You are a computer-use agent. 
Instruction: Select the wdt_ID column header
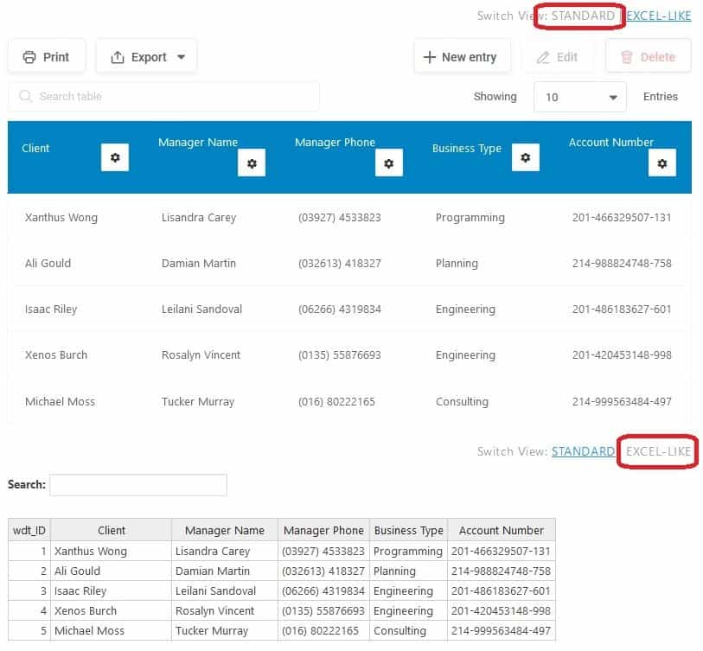29,530
